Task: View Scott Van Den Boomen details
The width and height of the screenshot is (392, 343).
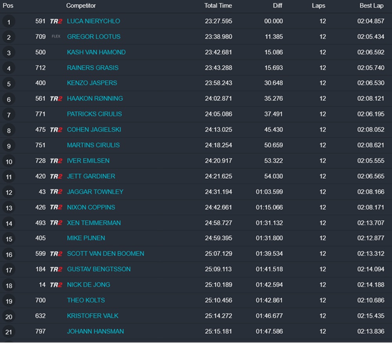Action: click(x=105, y=254)
